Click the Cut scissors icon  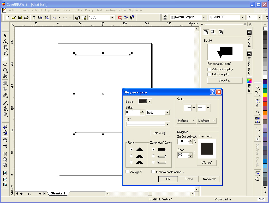tap(34, 17)
